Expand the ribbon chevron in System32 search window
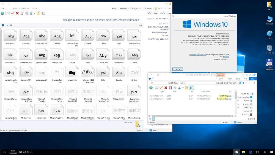This screenshot has width=275, height=155. pos(153,79)
